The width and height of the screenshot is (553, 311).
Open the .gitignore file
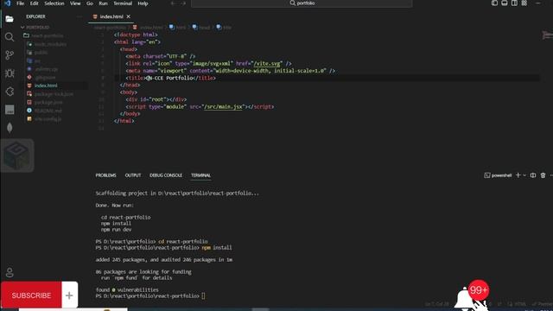[45, 77]
